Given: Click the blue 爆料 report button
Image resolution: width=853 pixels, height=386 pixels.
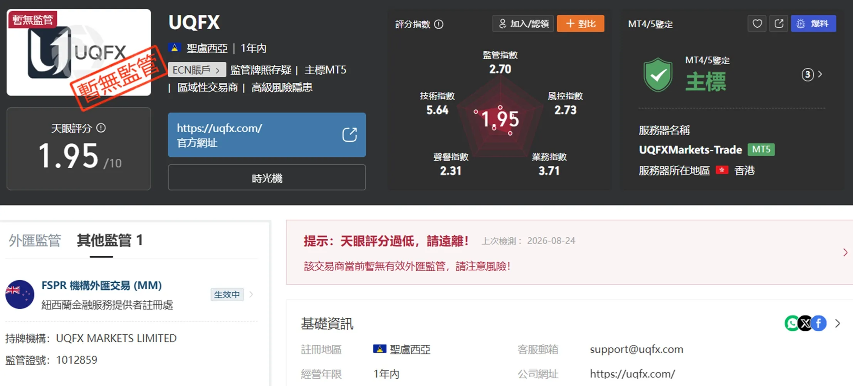Looking at the screenshot, I should [x=813, y=23].
